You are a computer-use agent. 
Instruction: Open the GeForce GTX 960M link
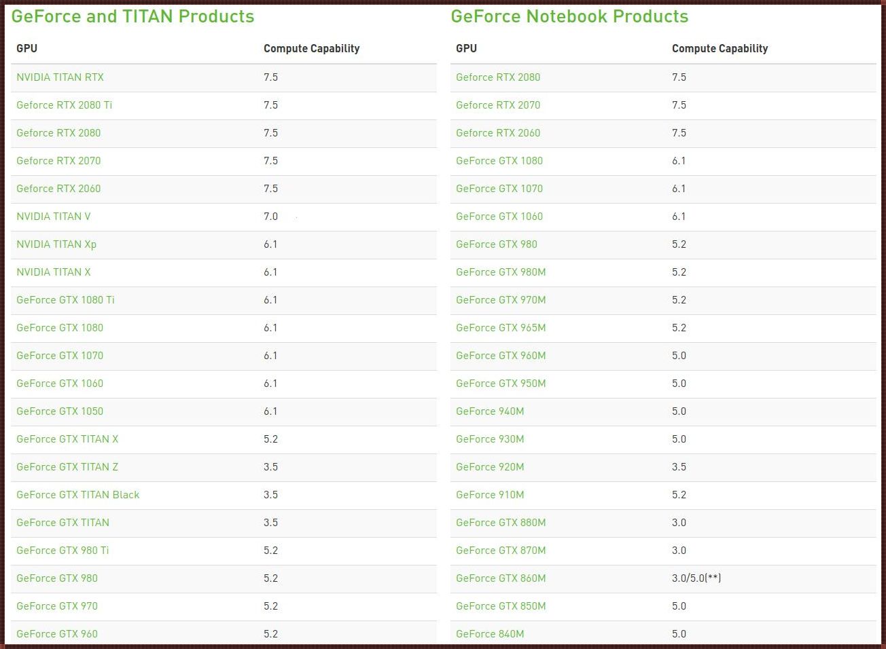[x=501, y=356]
